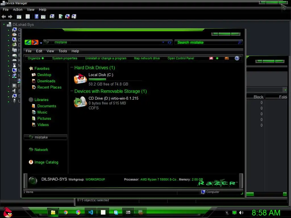This screenshot has height=218, width=291.
Task: Launch Visual Studio Code from the taskbar
Action: click(x=91, y=212)
